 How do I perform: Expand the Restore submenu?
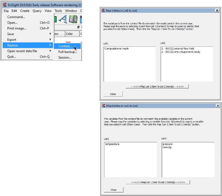[x=28, y=45]
